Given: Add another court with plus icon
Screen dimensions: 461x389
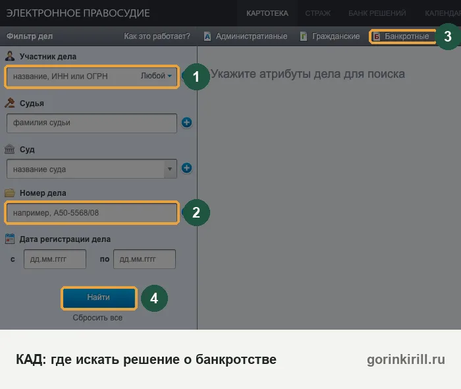Looking at the screenshot, I should [x=186, y=168].
